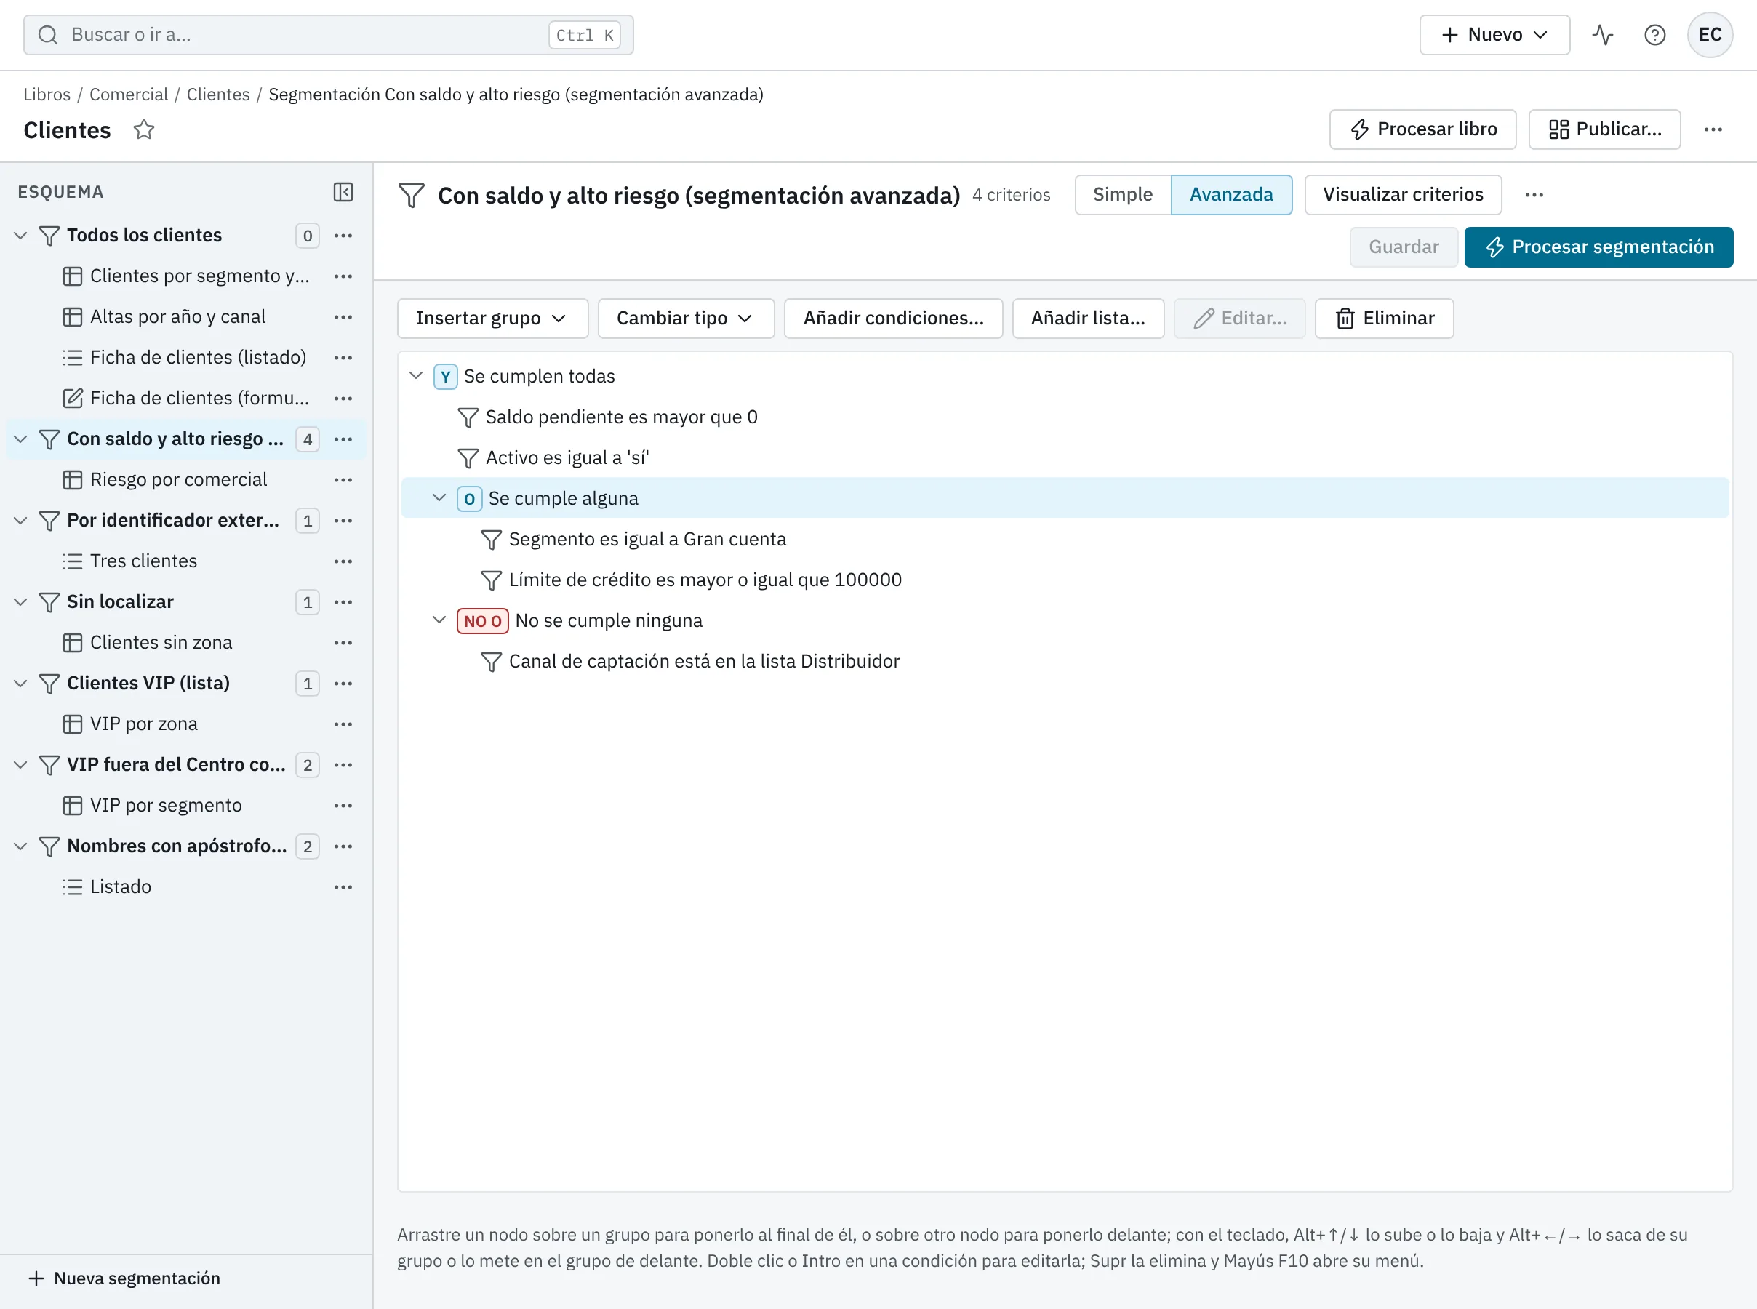Open options for Todos los clientes

[343, 236]
